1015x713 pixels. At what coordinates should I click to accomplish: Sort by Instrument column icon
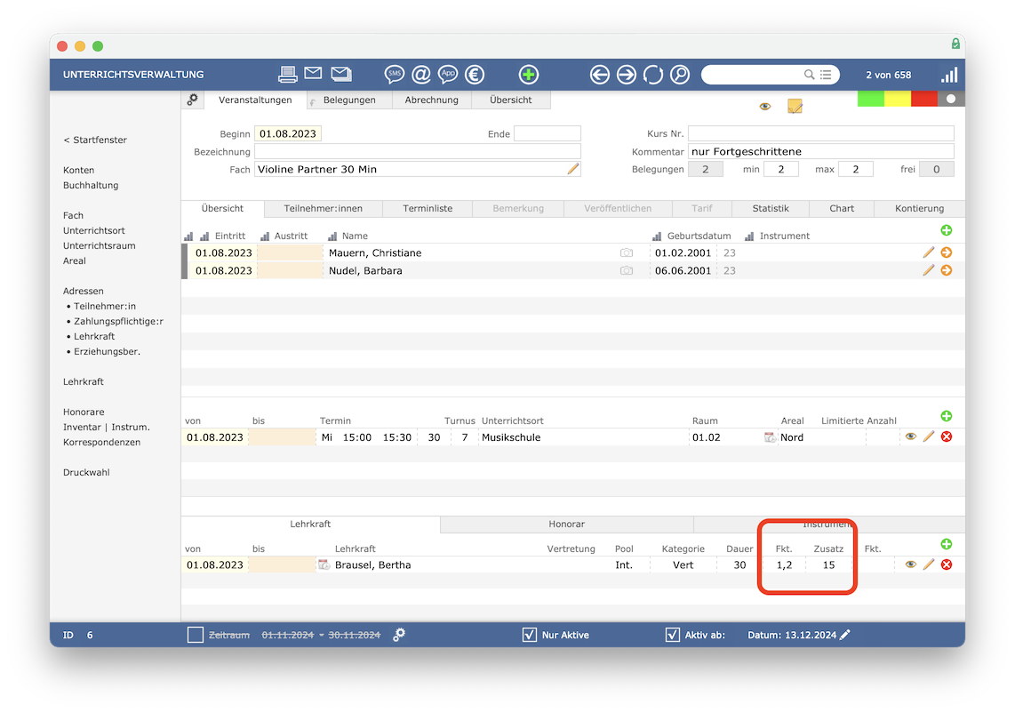click(749, 236)
